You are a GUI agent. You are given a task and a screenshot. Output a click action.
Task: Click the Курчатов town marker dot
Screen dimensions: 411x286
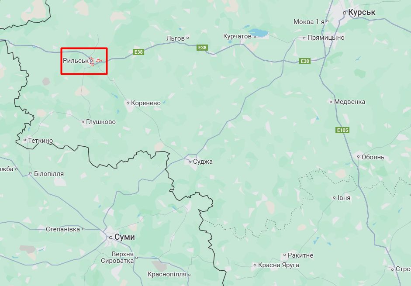(x=255, y=37)
